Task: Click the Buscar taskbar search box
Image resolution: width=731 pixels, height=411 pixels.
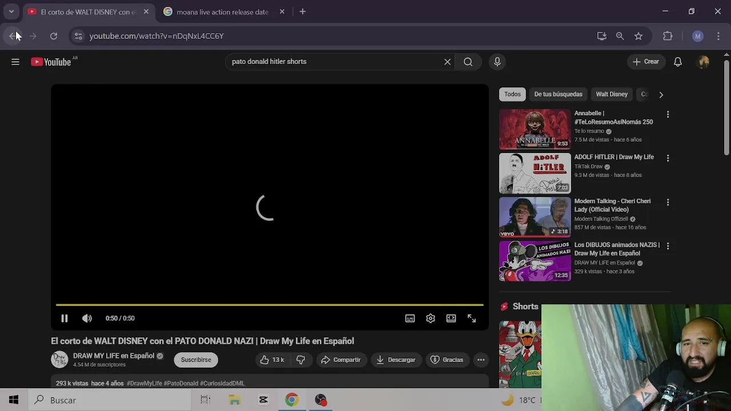Action: (110, 400)
